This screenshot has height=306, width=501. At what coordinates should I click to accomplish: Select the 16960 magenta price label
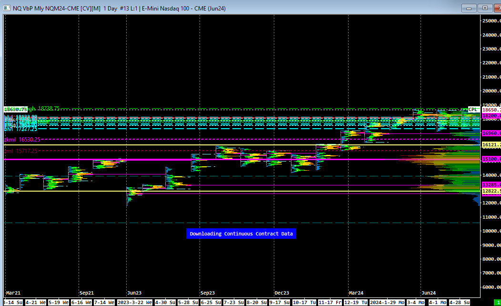click(x=491, y=133)
